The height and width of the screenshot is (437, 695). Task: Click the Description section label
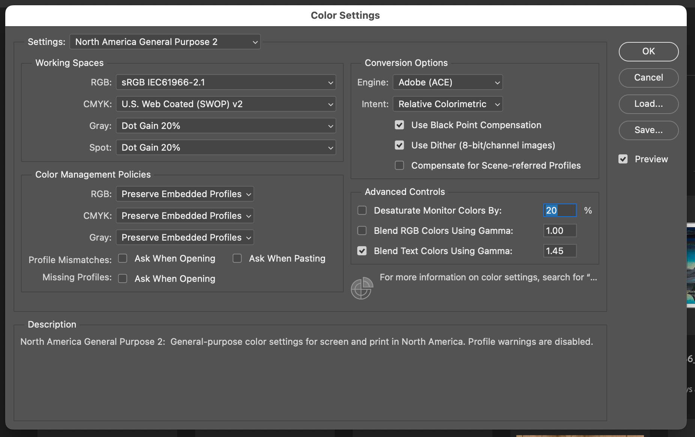tap(52, 325)
